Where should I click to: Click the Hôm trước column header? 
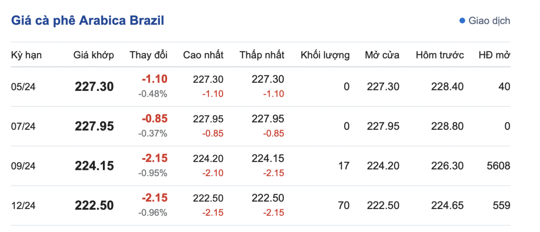440,55
